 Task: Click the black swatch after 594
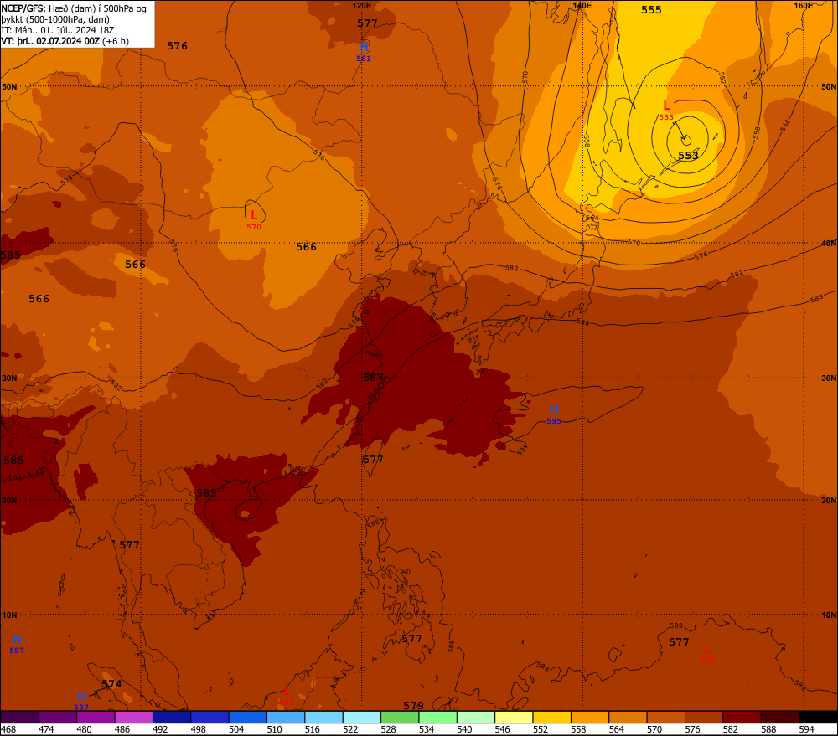tap(818, 717)
